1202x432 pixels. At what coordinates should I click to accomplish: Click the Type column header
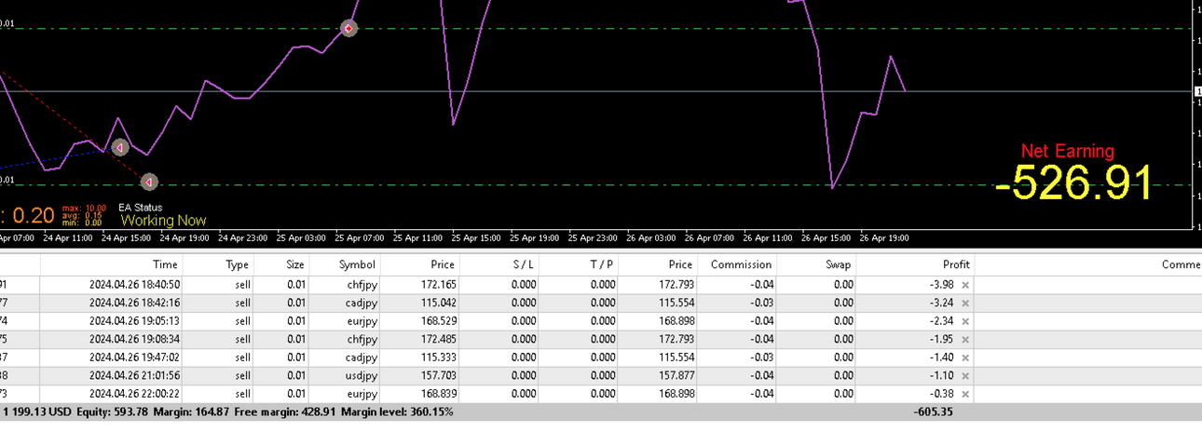(x=219, y=265)
